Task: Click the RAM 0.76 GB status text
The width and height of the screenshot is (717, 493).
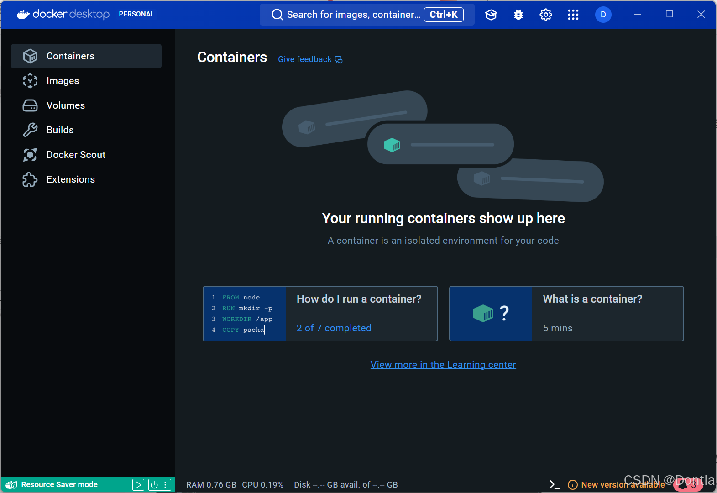Action: [x=211, y=485]
